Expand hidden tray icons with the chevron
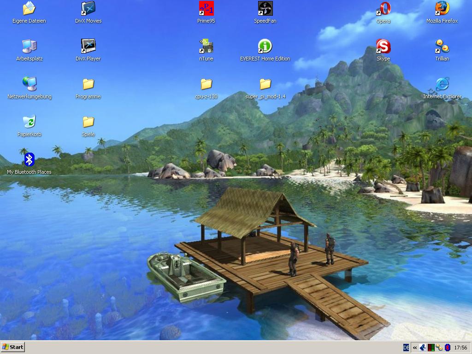The image size is (472, 354). pos(414,348)
